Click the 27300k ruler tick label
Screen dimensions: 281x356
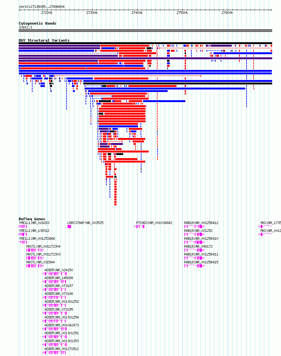pos(92,13)
